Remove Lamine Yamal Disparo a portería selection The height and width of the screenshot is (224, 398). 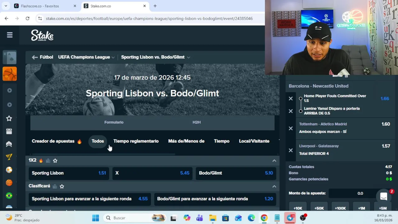291,111
